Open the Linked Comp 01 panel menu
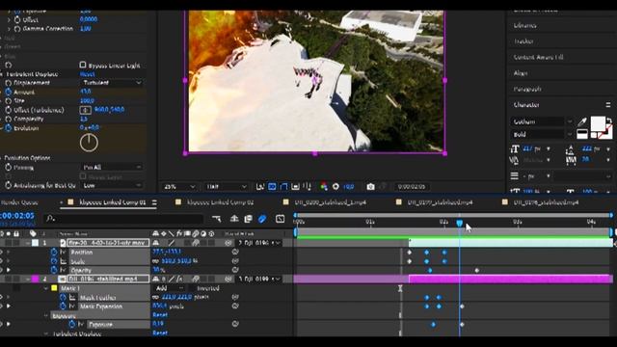Viewport: 617px width, 347px height. (154, 202)
